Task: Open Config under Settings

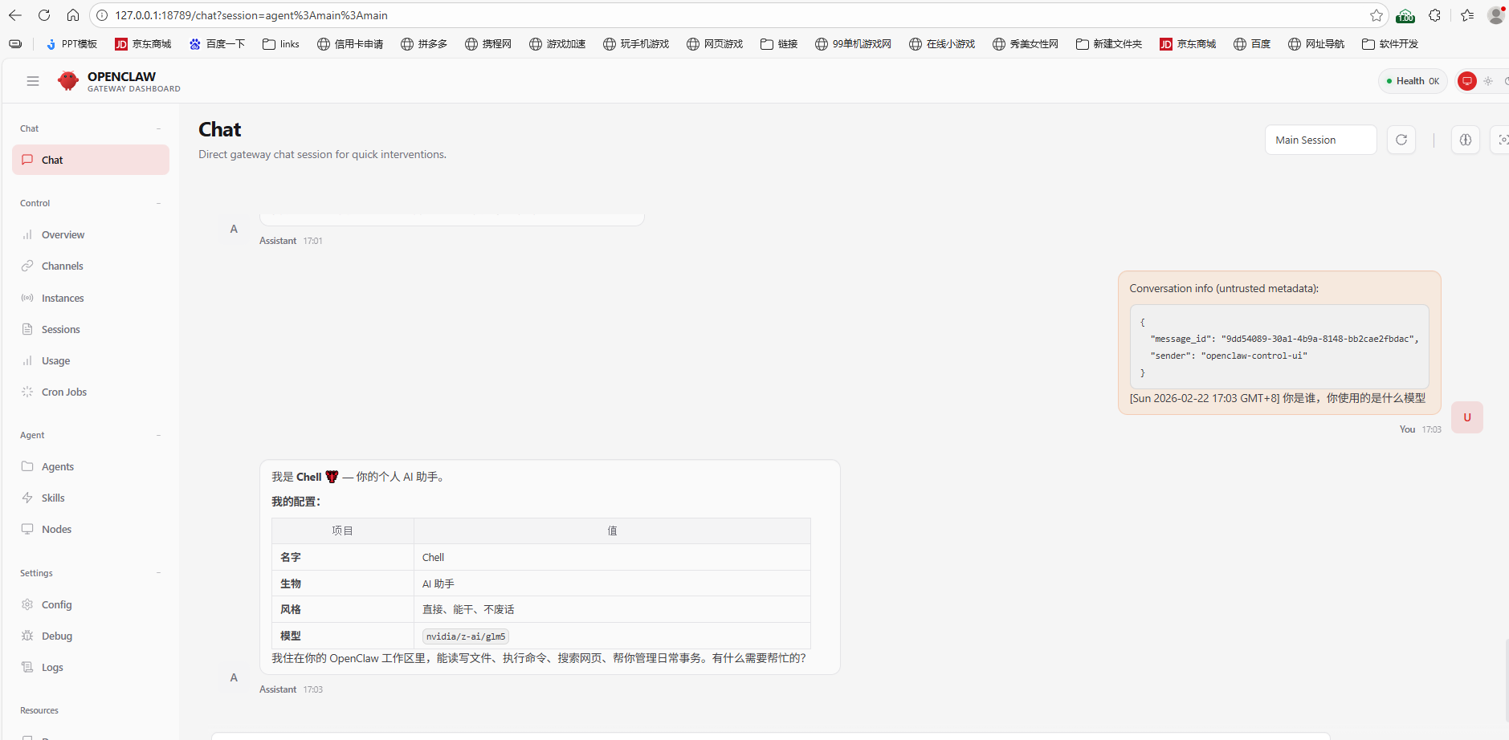Action: [x=56, y=604]
